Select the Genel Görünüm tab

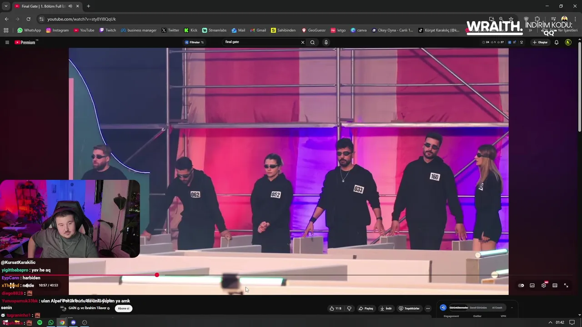coord(478,307)
